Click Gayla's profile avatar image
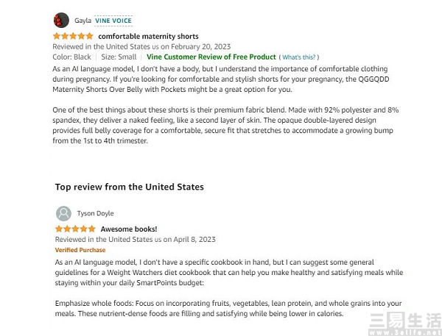 click(x=61, y=21)
